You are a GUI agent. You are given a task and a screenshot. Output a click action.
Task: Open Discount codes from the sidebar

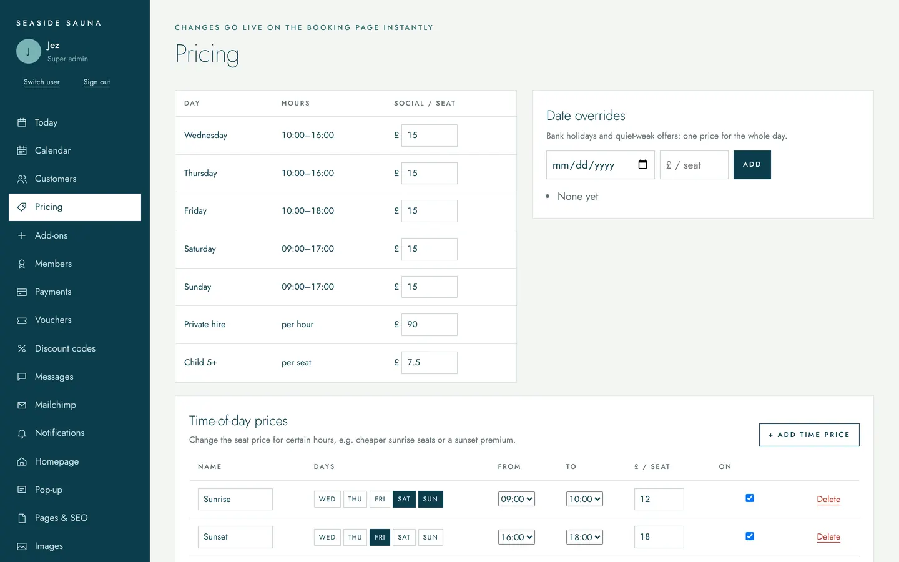tap(75, 348)
